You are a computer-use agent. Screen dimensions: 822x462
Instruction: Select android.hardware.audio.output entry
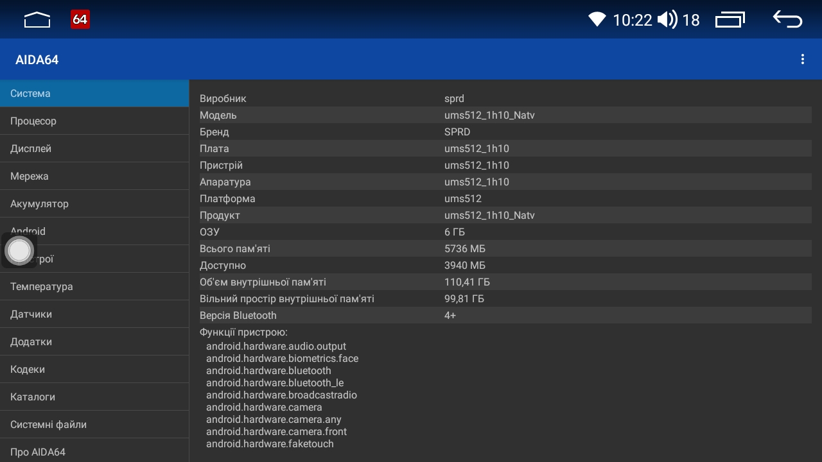(x=276, y=346)
